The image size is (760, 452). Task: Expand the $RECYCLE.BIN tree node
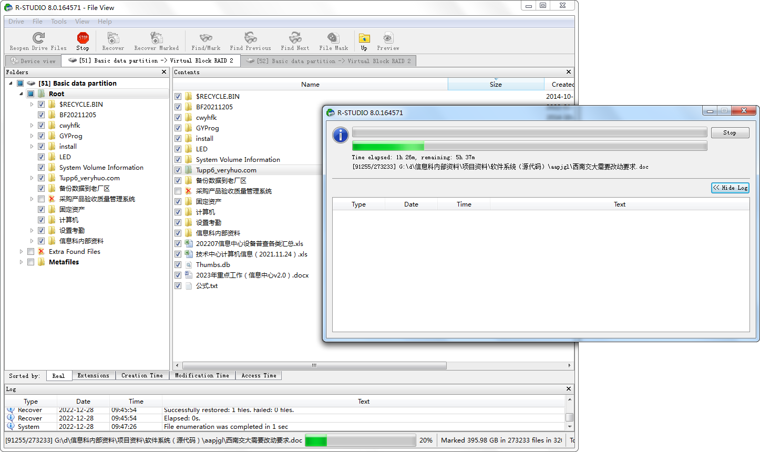(32, 104)
